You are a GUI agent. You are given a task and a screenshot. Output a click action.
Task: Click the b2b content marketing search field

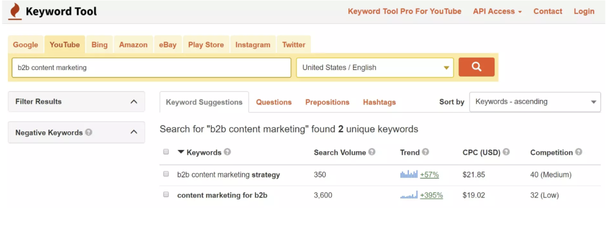coord(152,68)
